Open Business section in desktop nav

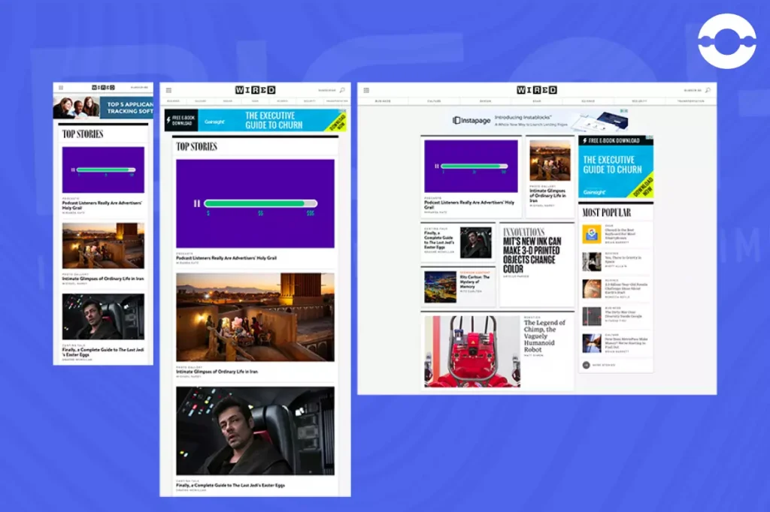pyautogui.click(x=383, y=101)
